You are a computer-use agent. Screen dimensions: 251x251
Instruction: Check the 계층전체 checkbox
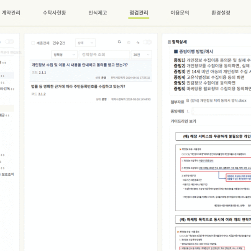point(33,43)
